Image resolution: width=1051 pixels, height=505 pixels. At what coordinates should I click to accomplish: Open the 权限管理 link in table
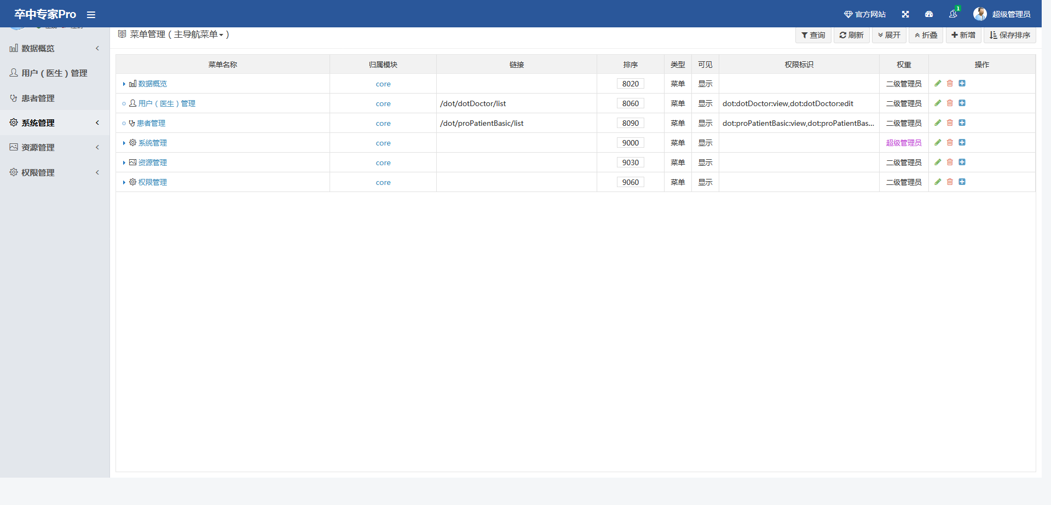pos(152,182)
